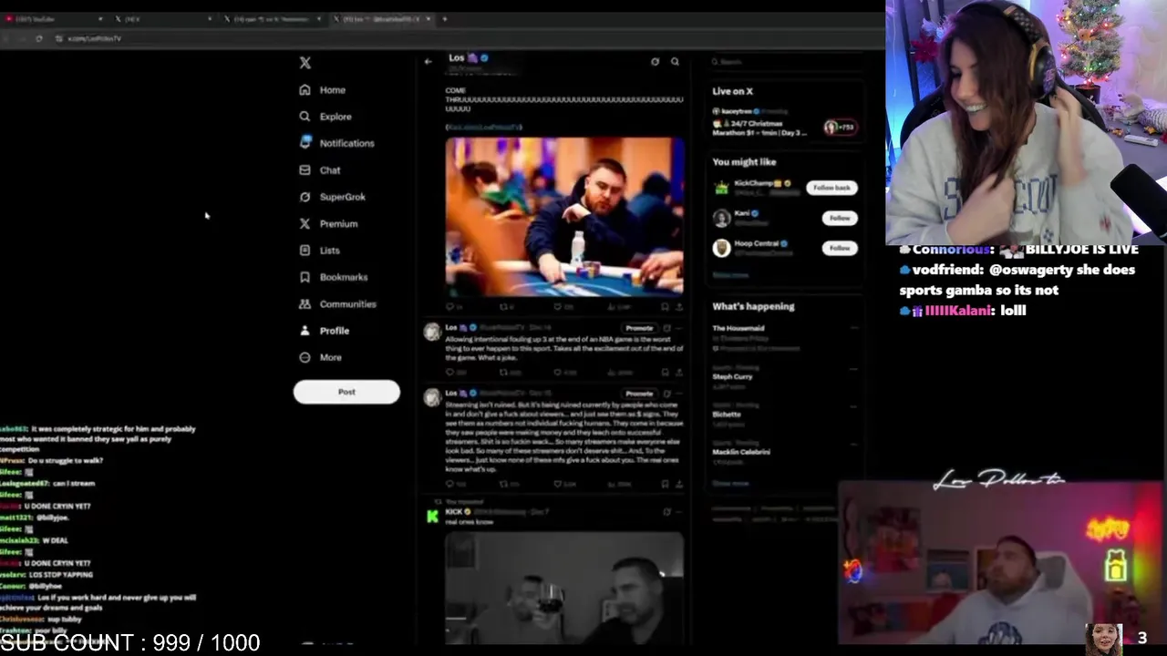Viewport: 1167px width, 656px height.
Task: Launch SuperGrok from the sidebar
Action: 333,197
